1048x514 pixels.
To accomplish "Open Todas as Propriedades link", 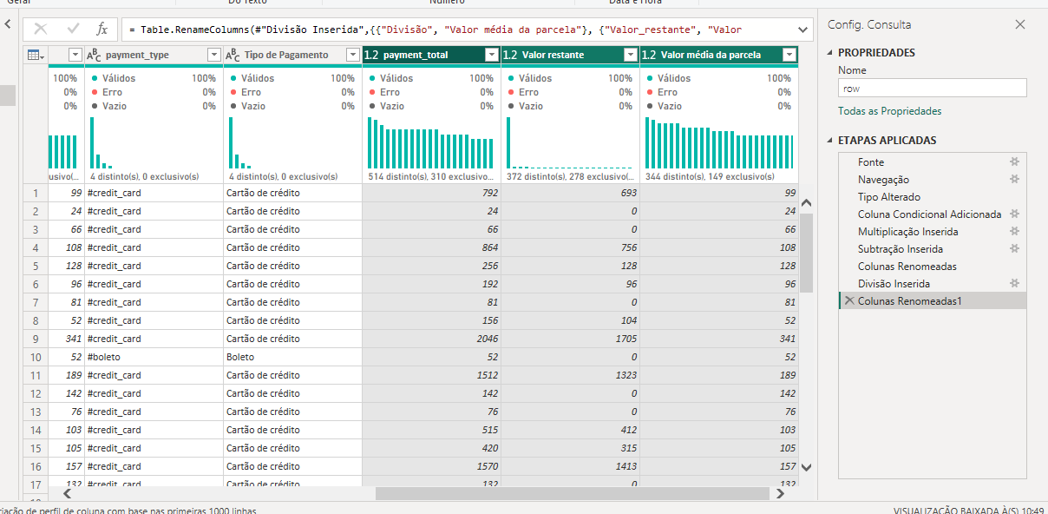I will tap(889, 111).
